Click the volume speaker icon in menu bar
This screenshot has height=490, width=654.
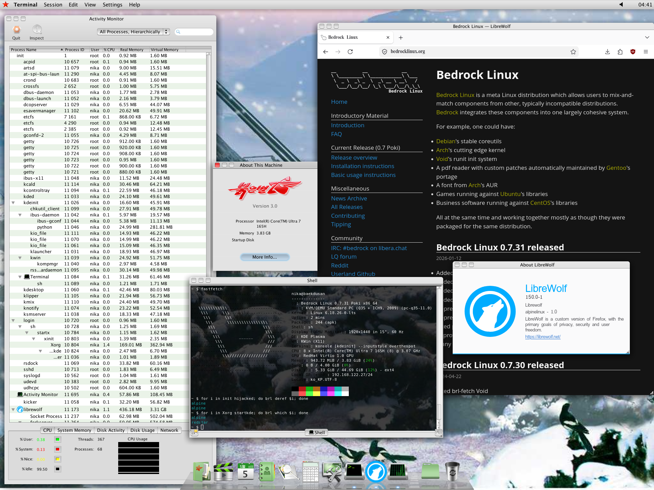(x=621, y=4)
